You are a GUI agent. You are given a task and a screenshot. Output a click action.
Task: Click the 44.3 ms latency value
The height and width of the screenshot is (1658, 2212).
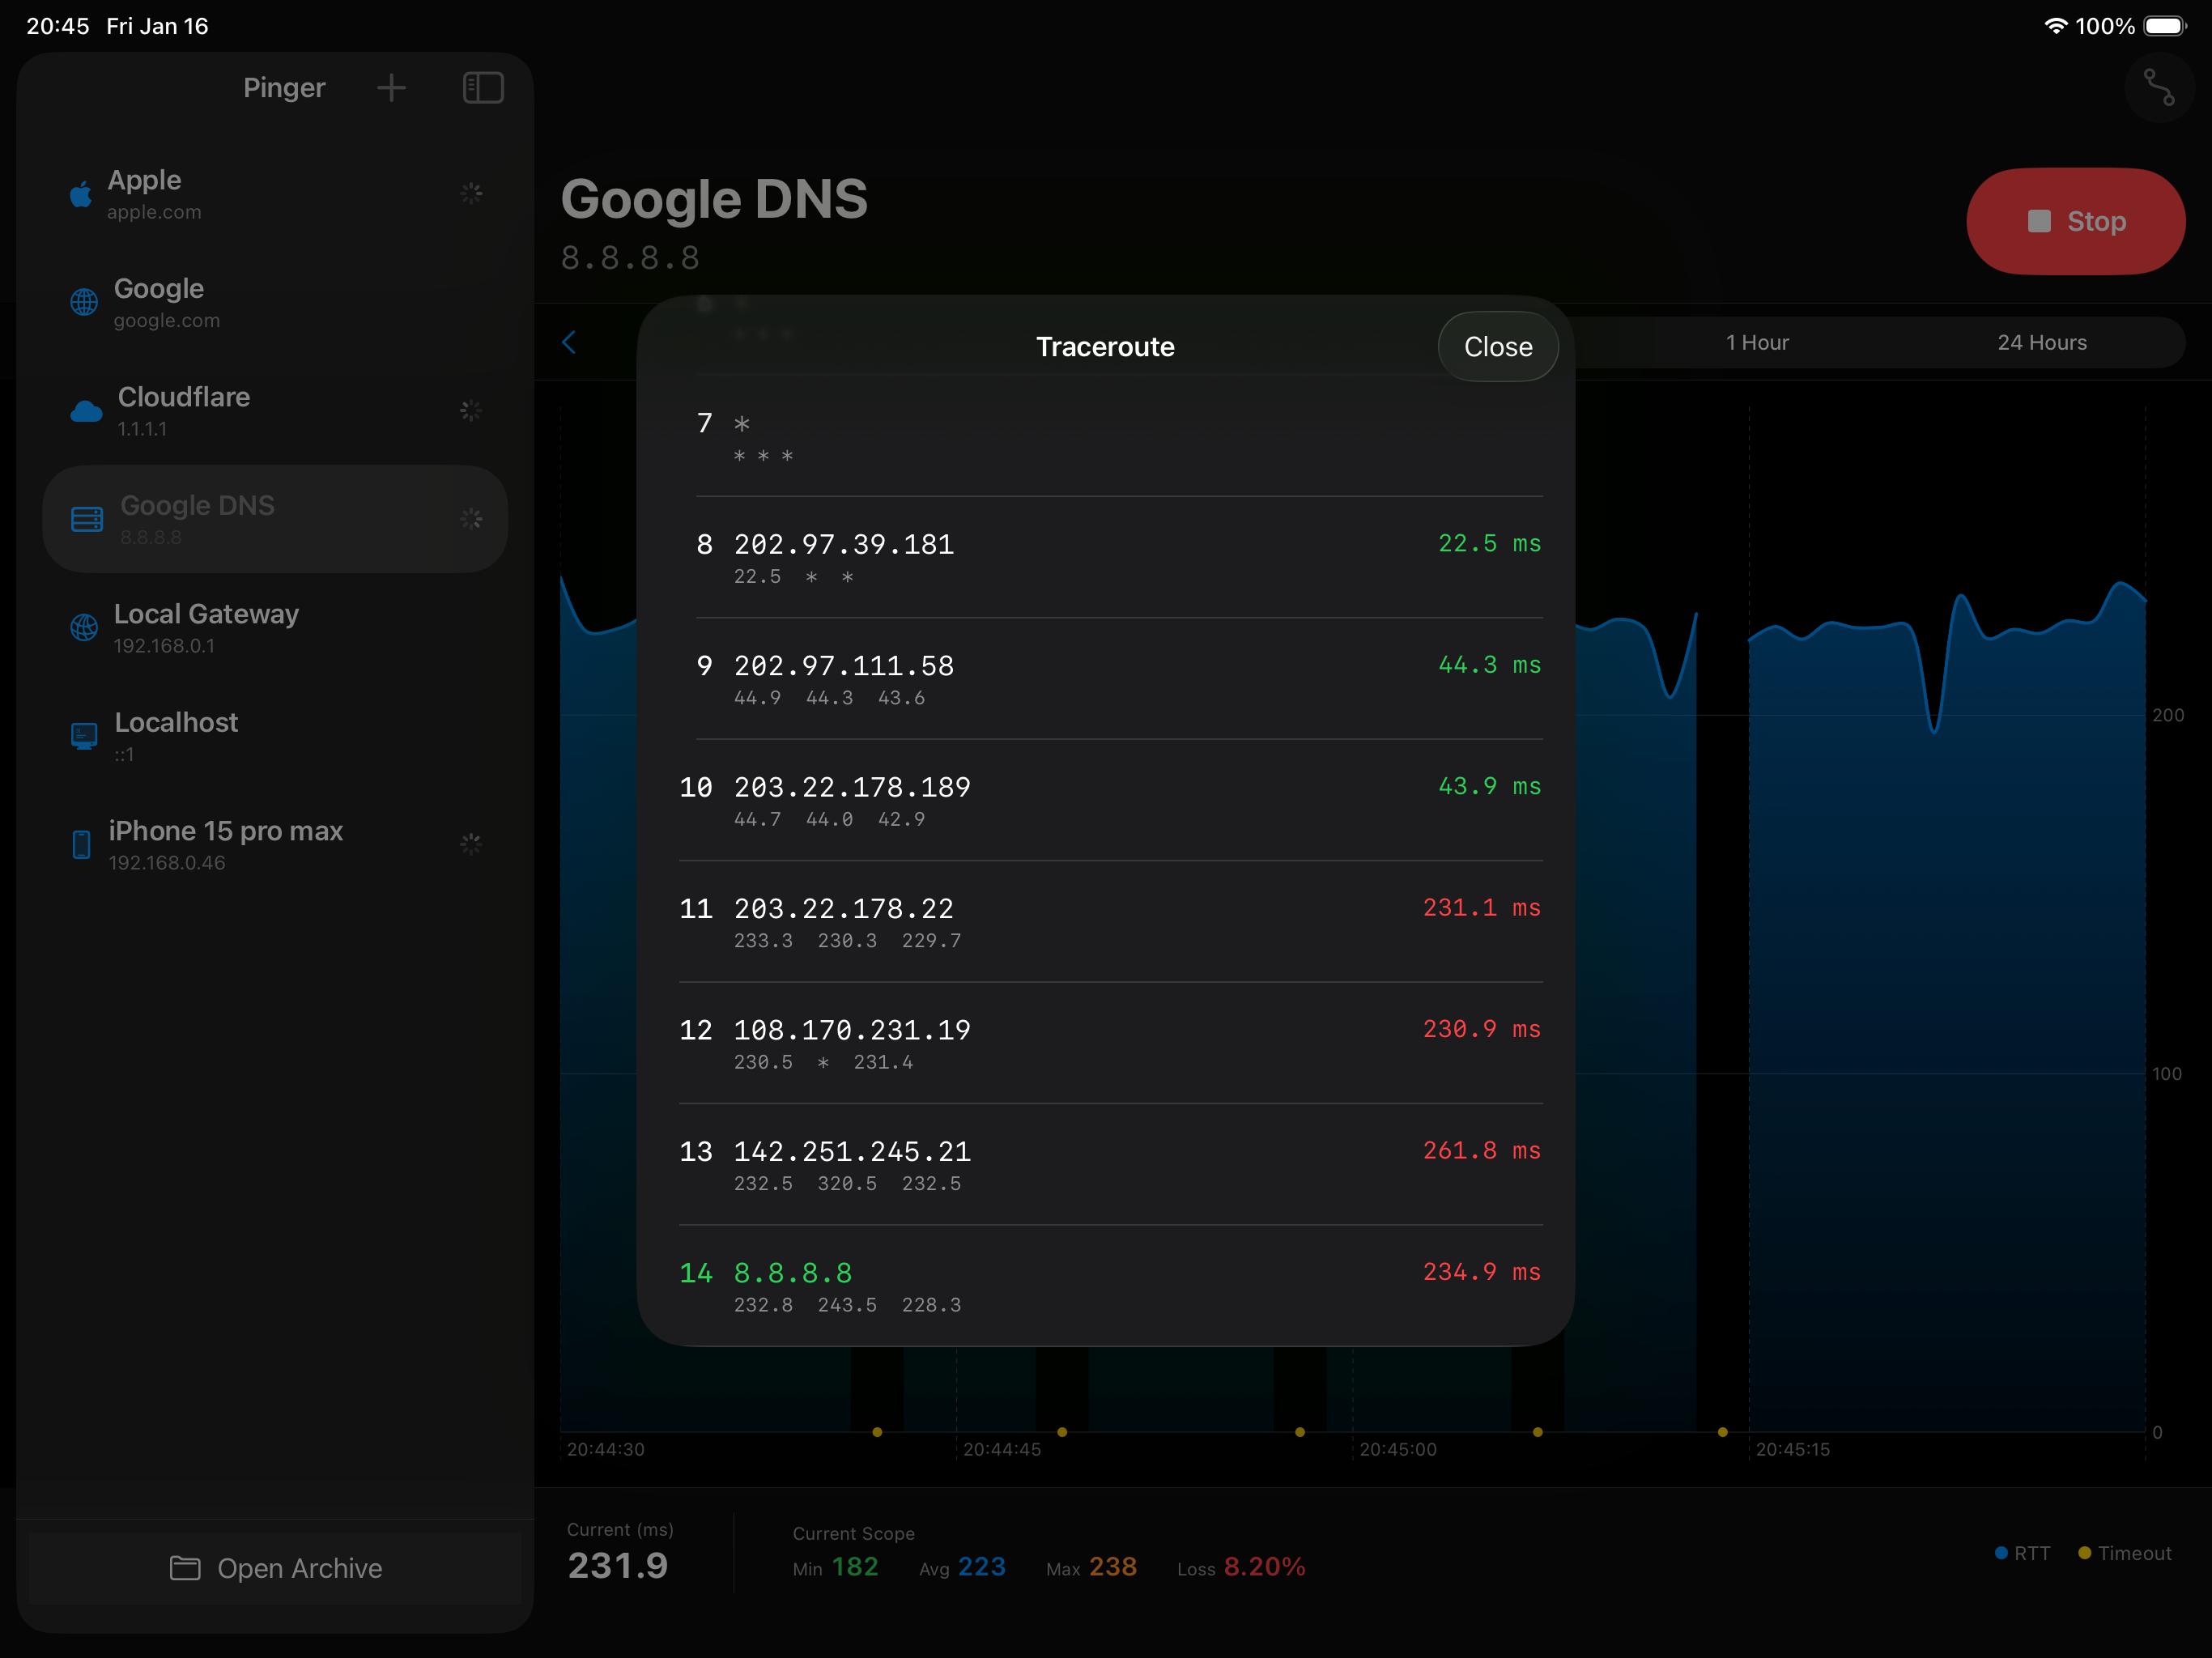[x=1489, y=665]
